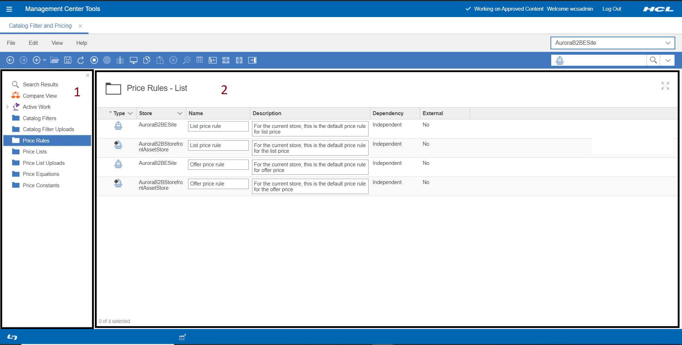Click the Forward arrow toolbar icon

tap(23, 60)
